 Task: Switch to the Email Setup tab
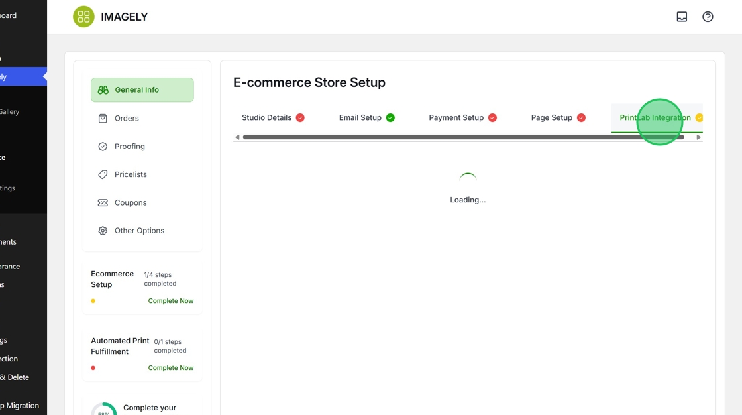pyautogui.click(x=367, y=117)
